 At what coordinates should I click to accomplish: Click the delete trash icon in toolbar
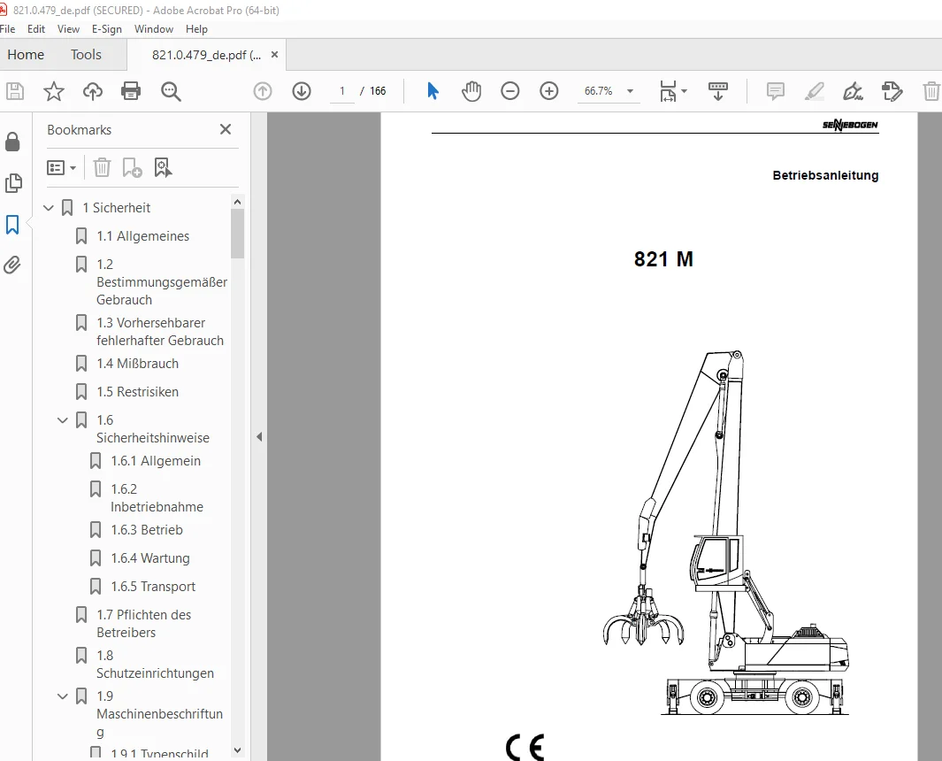[931, 91]
